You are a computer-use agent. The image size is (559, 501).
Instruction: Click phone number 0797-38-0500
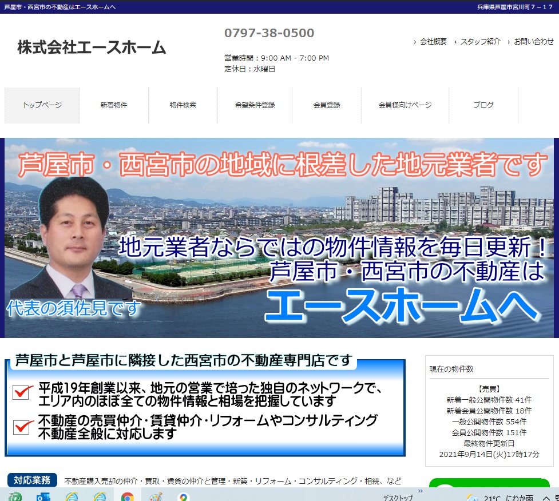pos(269,33)
